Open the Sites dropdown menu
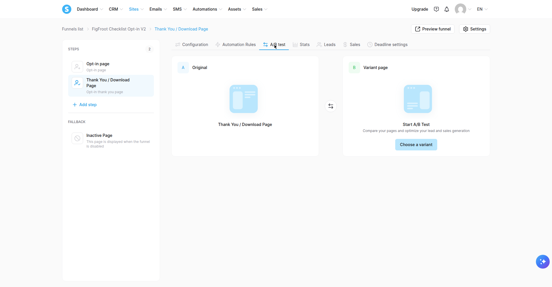This screenshot has height=287, width=552. tap(136, 9)
